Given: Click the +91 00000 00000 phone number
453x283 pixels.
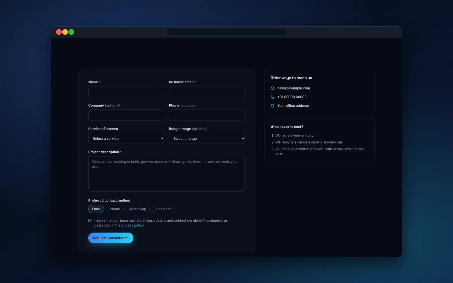Looking at the screenshot, I should click(292, 97).
